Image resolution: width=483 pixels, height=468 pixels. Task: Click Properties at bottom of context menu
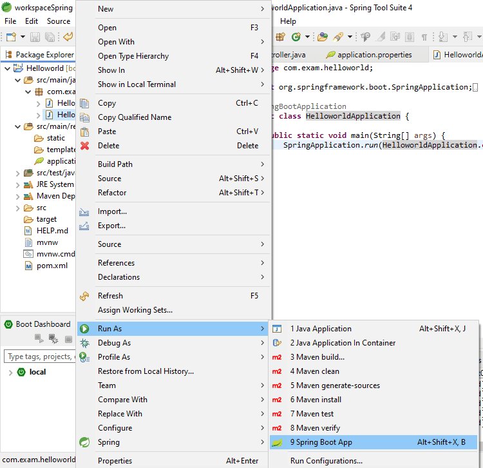click(173, 461)
